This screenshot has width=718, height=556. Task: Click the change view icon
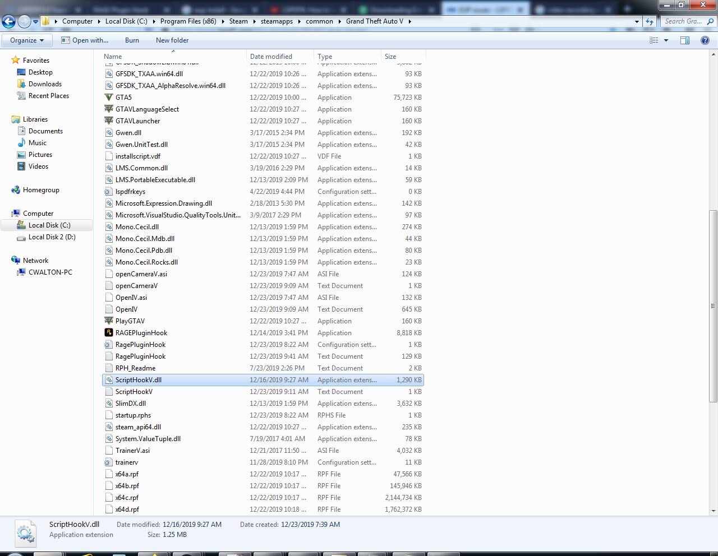[x=653, y=40]
